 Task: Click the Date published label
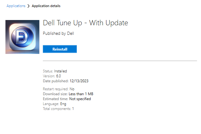pos(55,81)
